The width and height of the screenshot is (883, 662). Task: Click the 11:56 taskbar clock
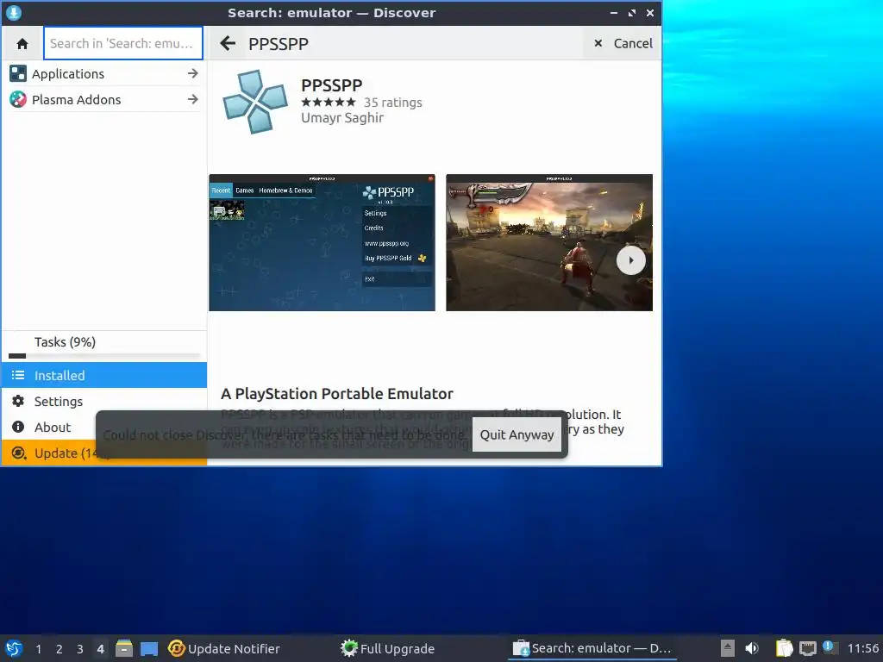click(862, 648)
